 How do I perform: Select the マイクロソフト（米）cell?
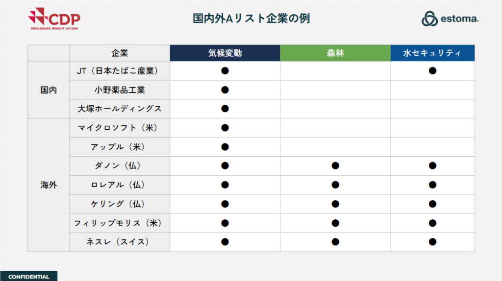pyautogui.click(x=120, y=128)
